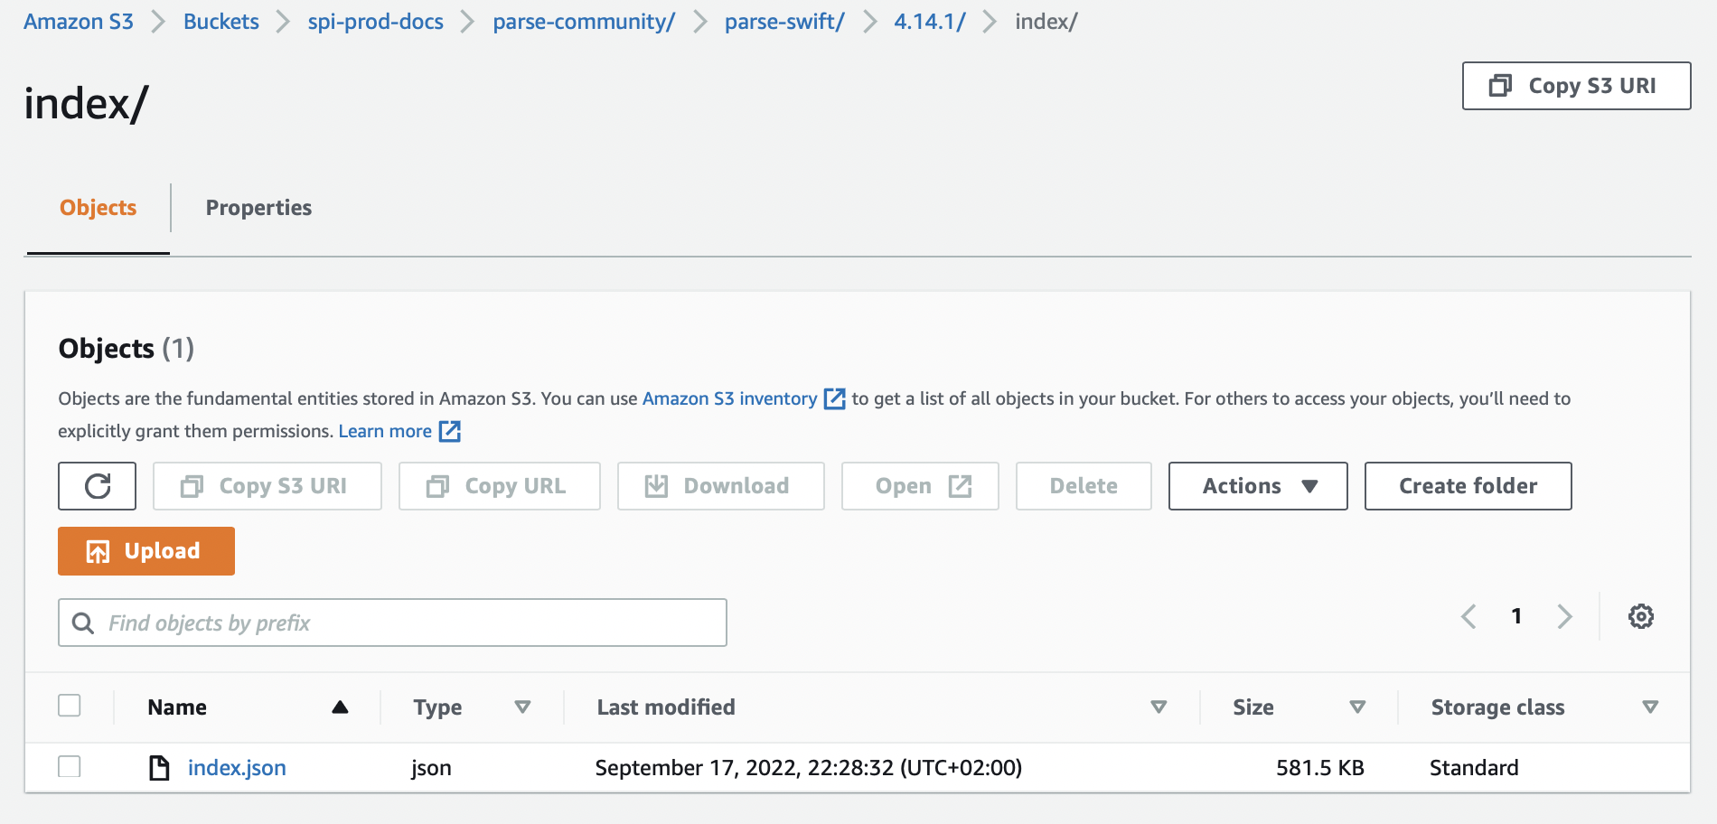Click the Last modified column header
Viewport: 1717px width, 824px height.
pos(666,707)
